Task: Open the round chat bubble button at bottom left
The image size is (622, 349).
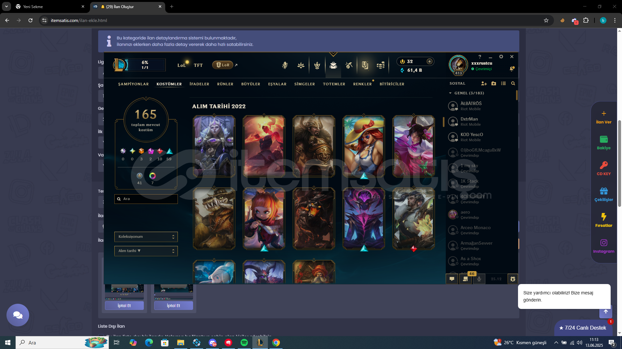Action: pos(18,315)
